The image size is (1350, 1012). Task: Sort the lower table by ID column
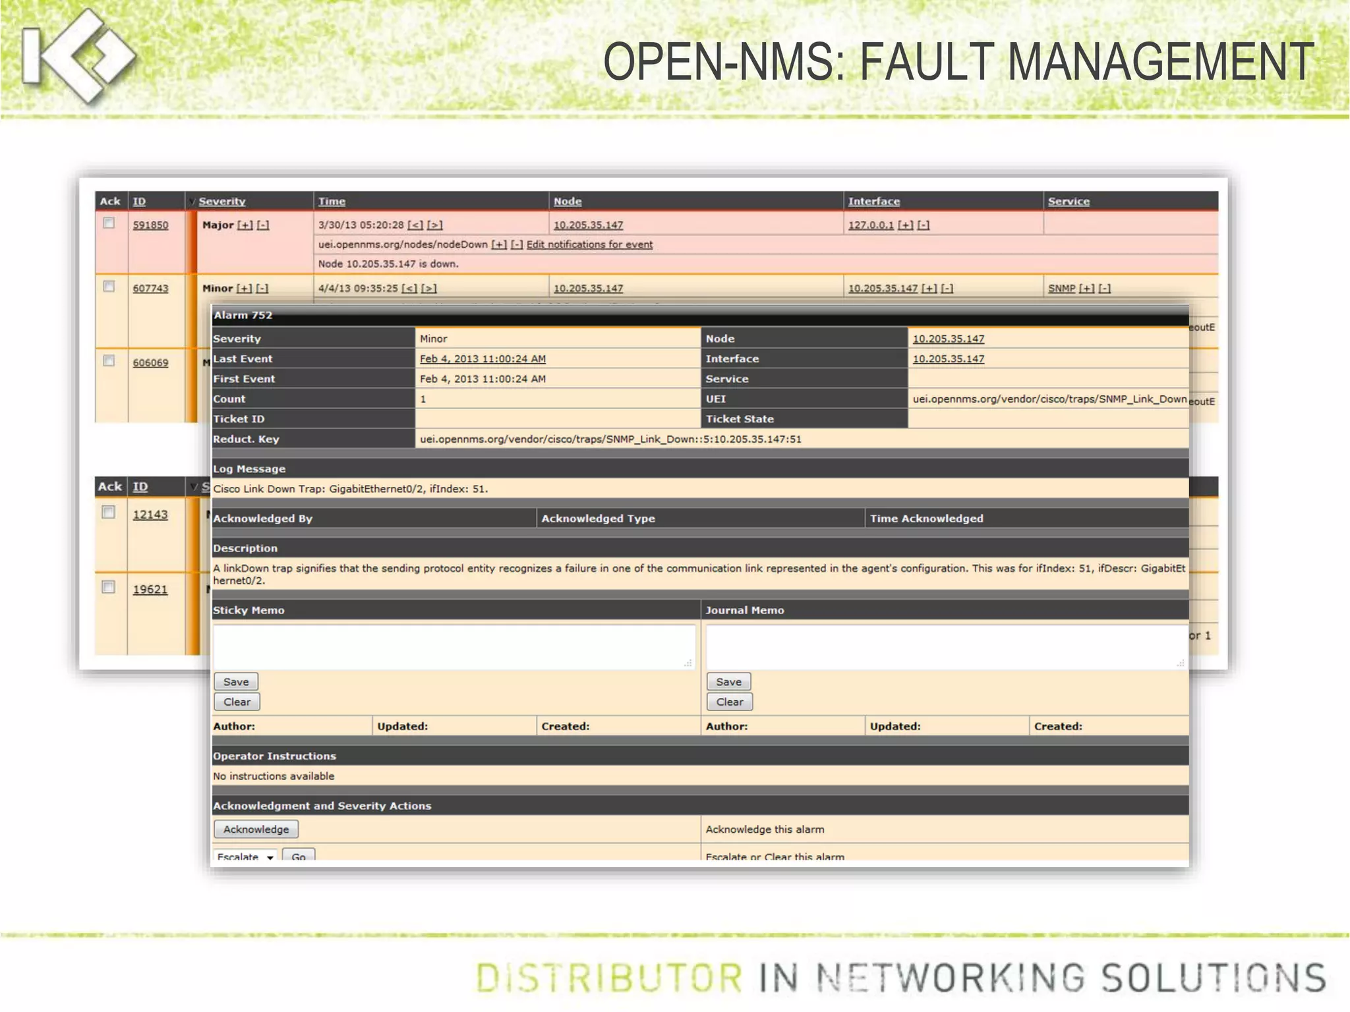point(140,486)
